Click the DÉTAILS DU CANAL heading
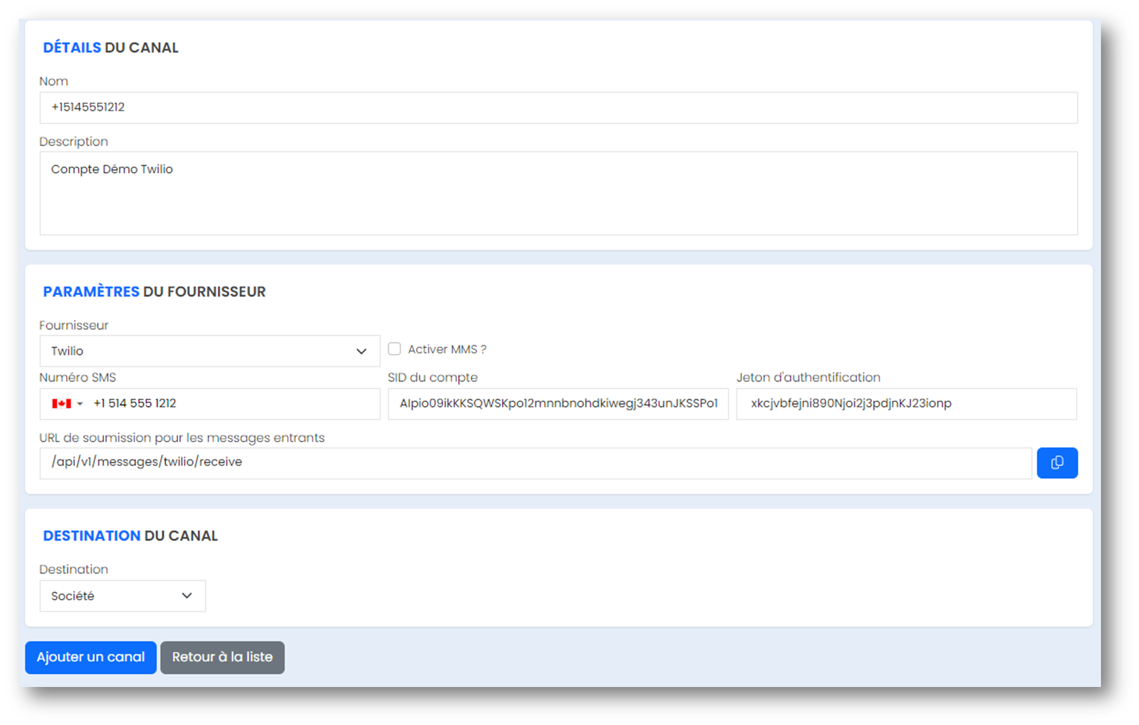Screen dimensions: 1139x725 pyautogui.click(x=111, y=47)
